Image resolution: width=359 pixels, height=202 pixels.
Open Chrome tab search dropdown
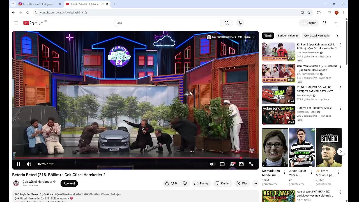point(13,4)
